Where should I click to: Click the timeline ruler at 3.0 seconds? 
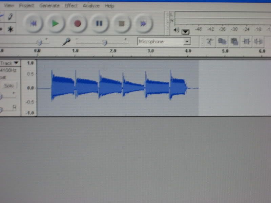pyautogui.click(x=150, y=51)
